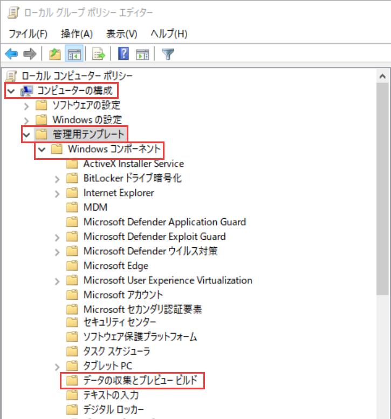Click the Back arrow toolbar icon
The height and width of the screenshot is (419, 391).
(11, 53)
